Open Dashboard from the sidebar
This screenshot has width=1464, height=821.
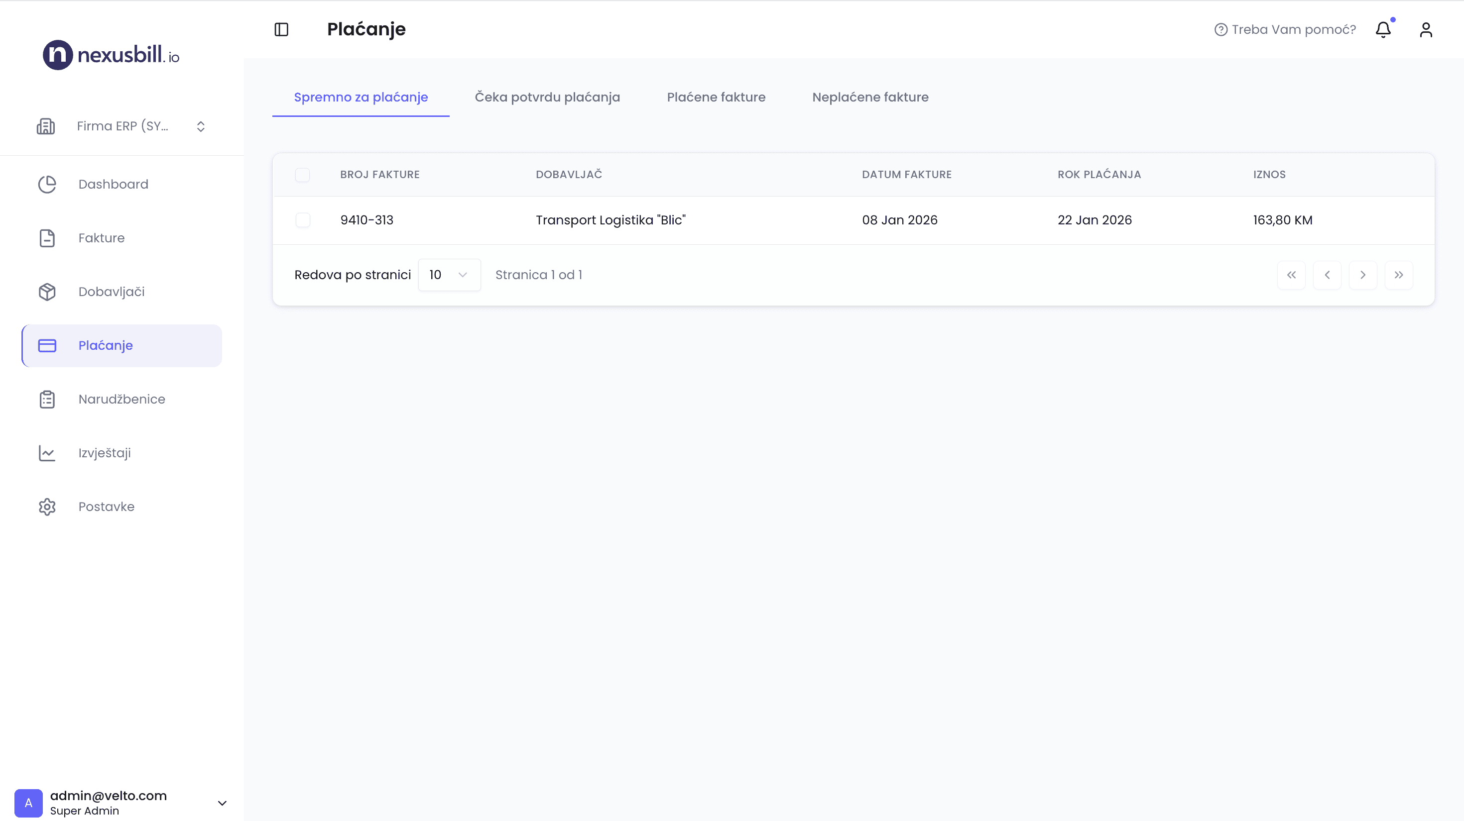click(x=113, y=184)
